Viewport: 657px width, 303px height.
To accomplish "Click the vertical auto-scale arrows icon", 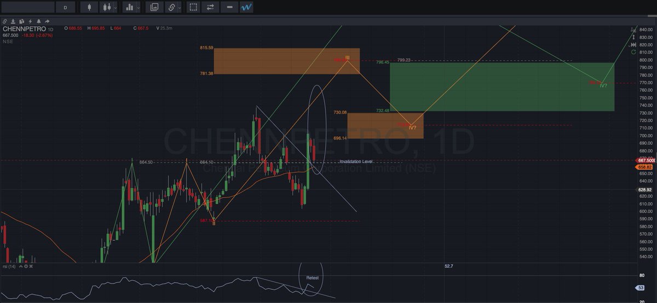I will (x=633, y=36).
